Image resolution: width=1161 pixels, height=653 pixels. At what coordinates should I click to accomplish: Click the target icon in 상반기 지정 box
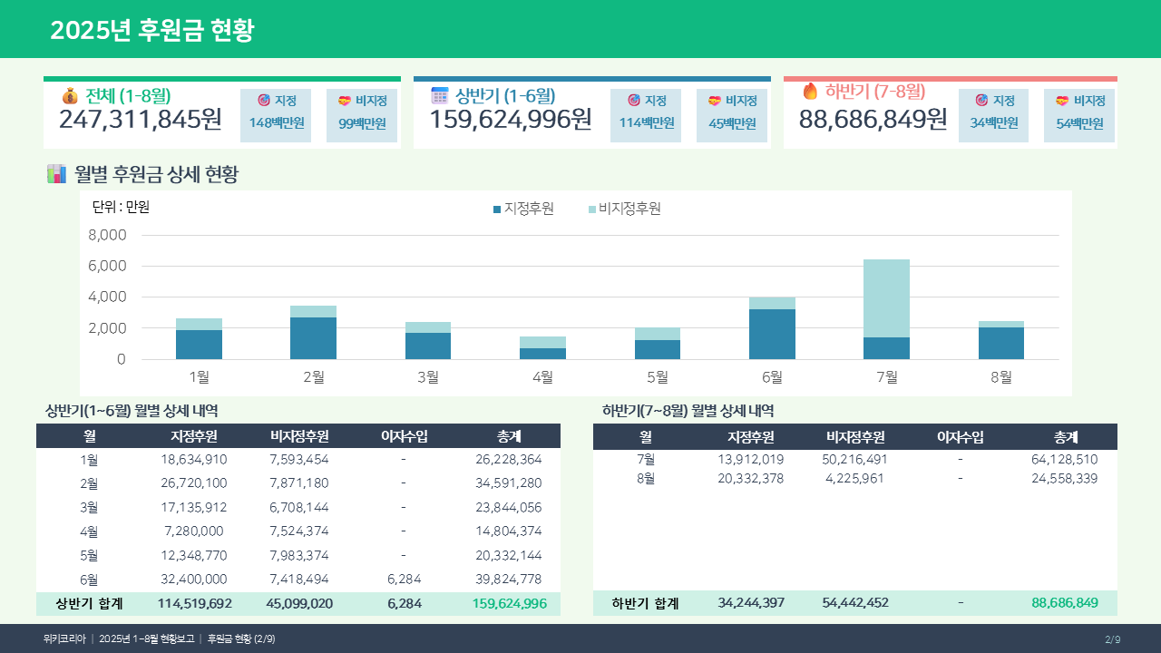(x=634, y=101)
